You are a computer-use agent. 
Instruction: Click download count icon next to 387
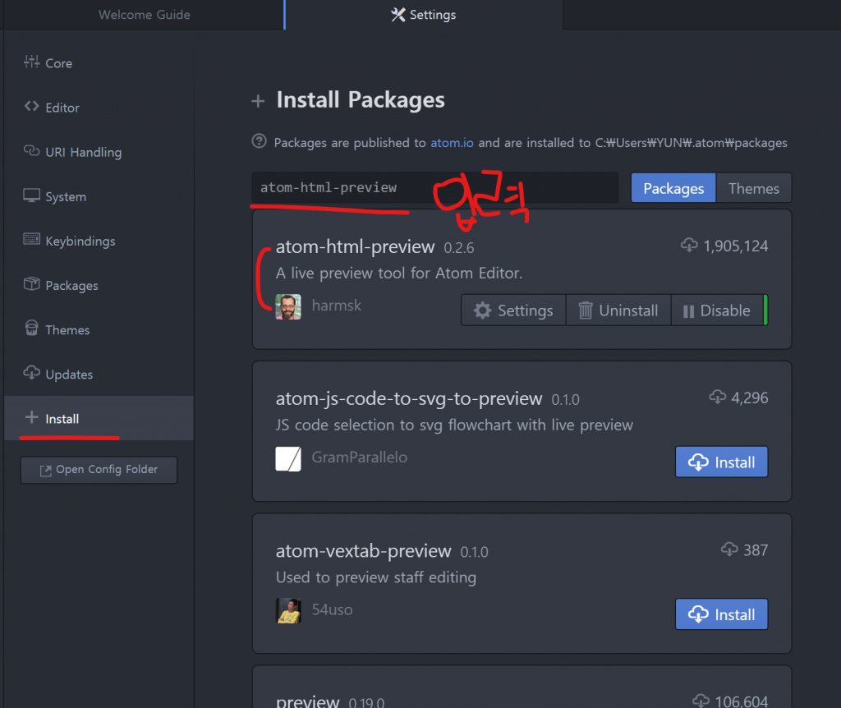729,549
